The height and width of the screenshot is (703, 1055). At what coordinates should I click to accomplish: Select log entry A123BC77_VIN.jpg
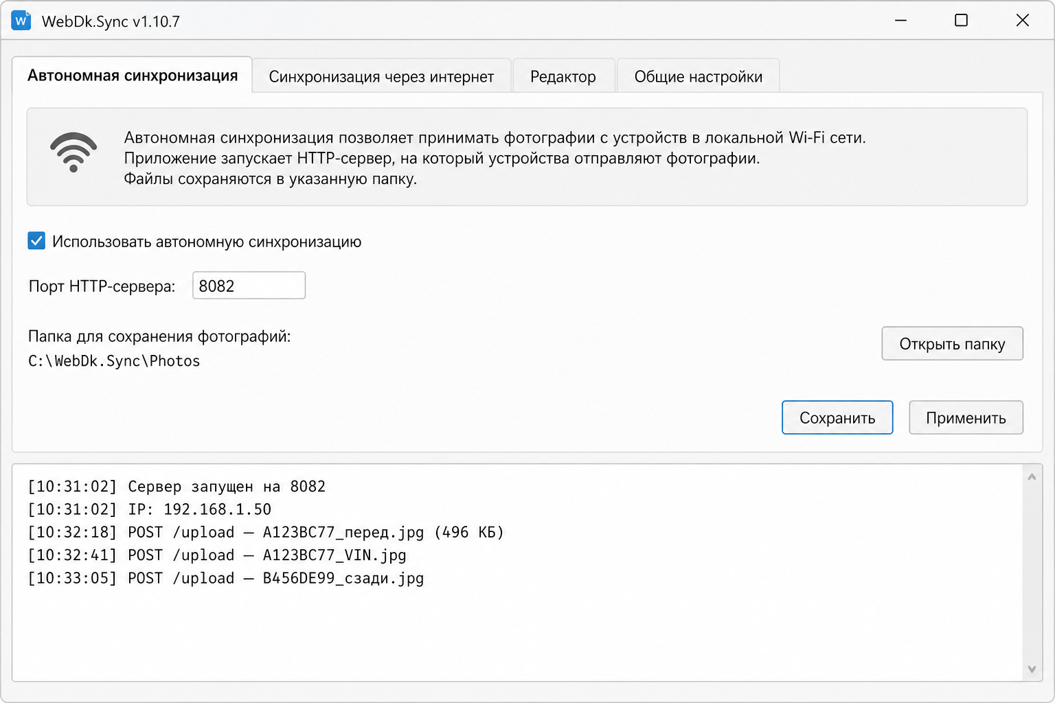click(217, 555)
